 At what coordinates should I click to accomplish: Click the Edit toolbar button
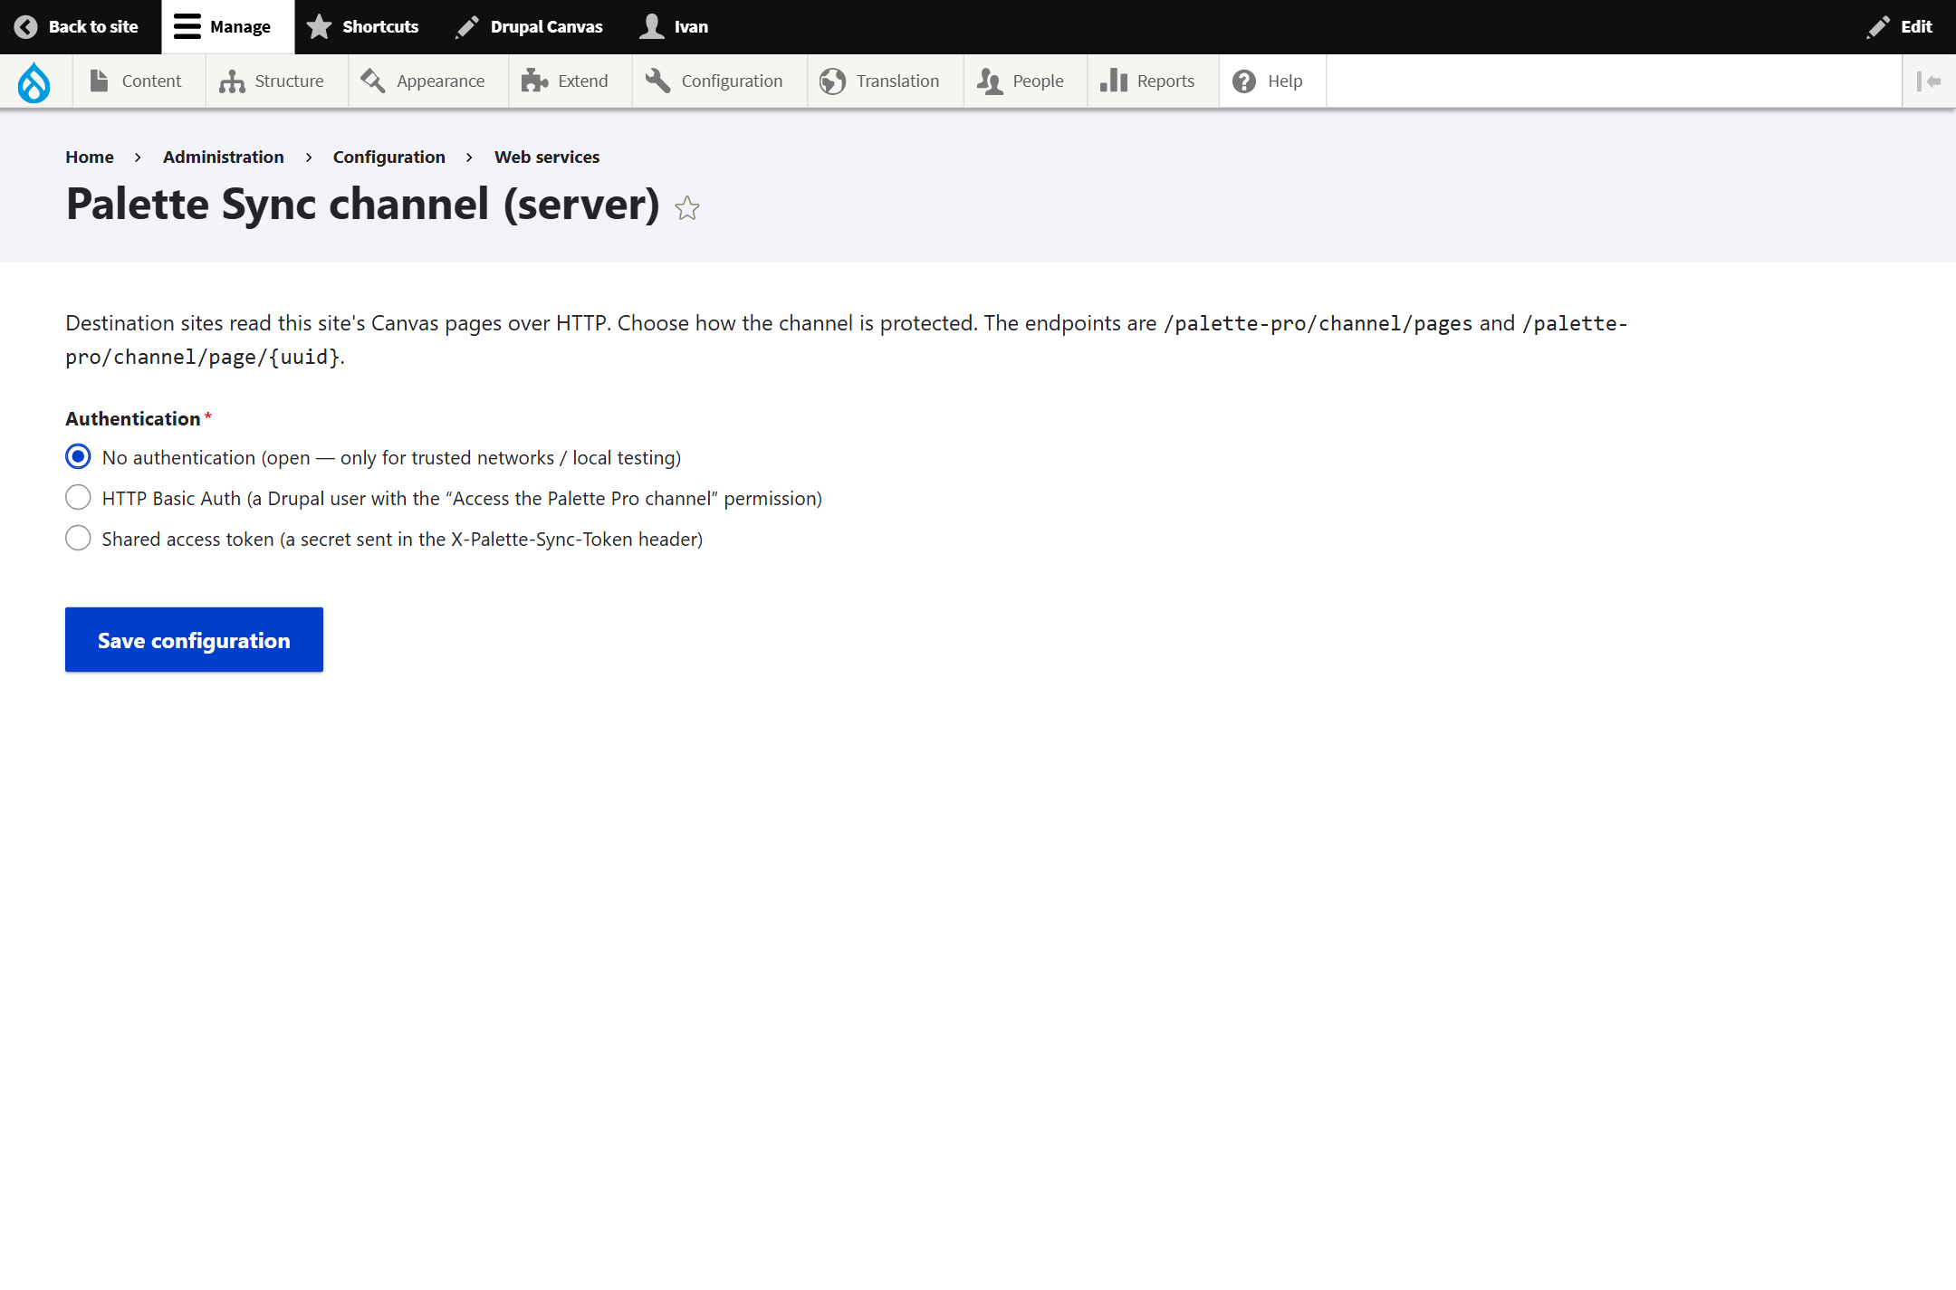(1901, 27)
